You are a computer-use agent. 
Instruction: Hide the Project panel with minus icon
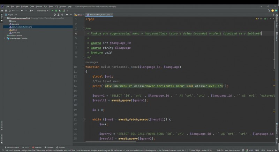coord(71,15)
